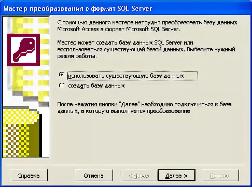Click the maroon Access key logo icon
Image resolution: width=252 pixels, height=187 pixels.
(24, 50)
